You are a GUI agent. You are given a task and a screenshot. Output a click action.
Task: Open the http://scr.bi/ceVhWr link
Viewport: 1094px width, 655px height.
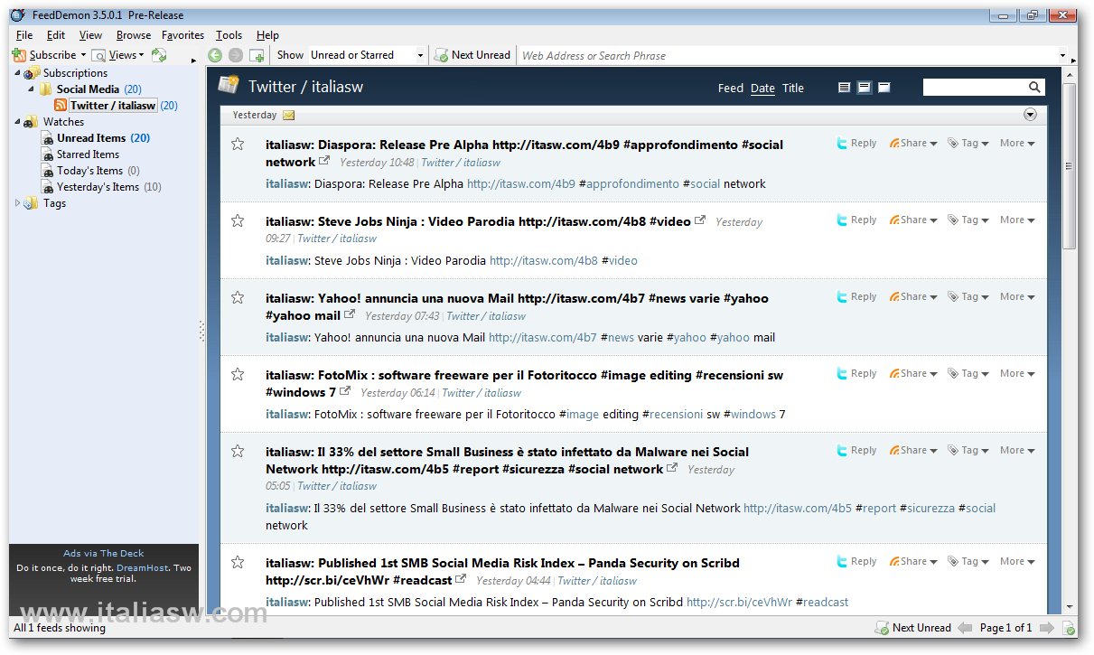click(739, 603)
